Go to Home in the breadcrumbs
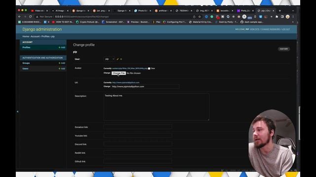This screenshot has width=316, height=177. [x=26, y=36]
